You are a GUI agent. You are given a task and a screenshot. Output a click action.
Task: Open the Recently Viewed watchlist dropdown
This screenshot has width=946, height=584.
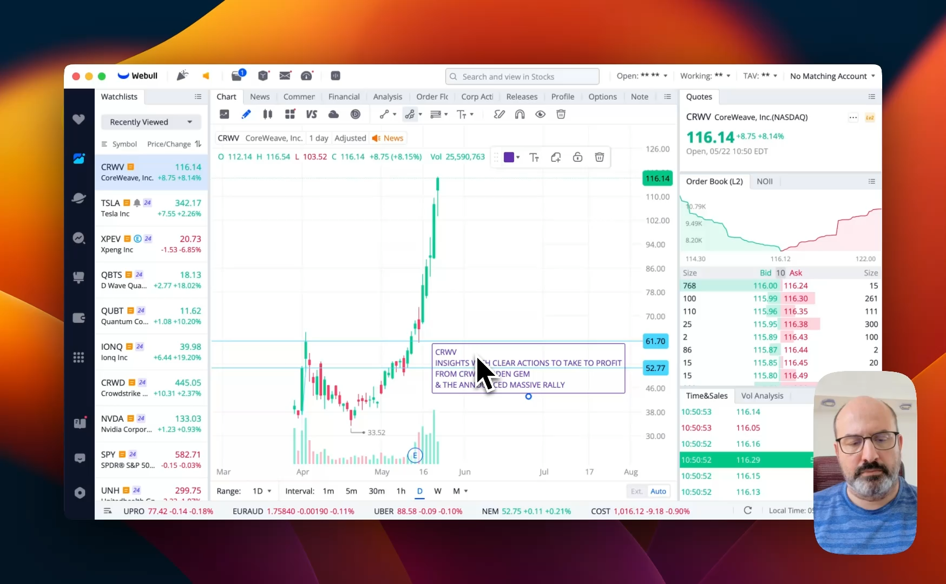(151, 122)
